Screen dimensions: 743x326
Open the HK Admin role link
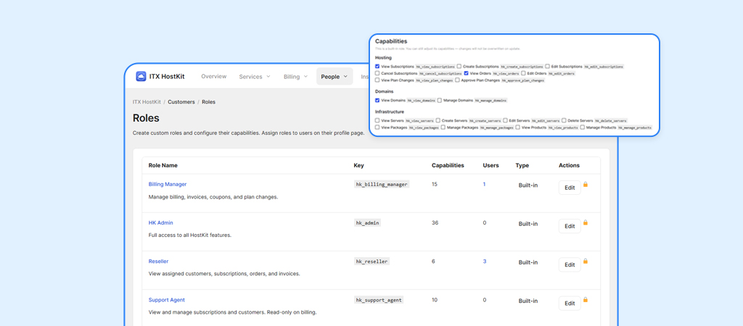pos(160,222)
